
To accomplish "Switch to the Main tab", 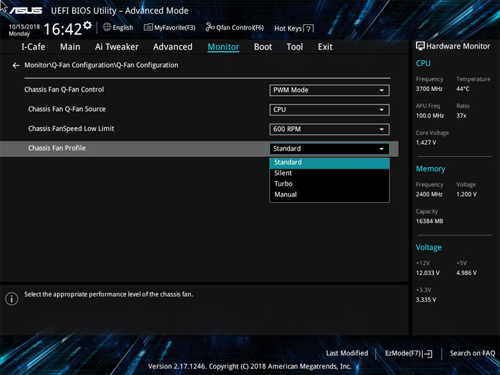I will click(x=70, y=47).
